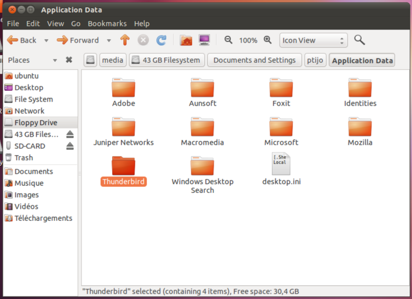Screen dimensions: 412x299
Task: Open the File menu
Action: (13, 24)
